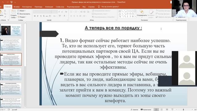Click the justify text icon

click(80, 16)
